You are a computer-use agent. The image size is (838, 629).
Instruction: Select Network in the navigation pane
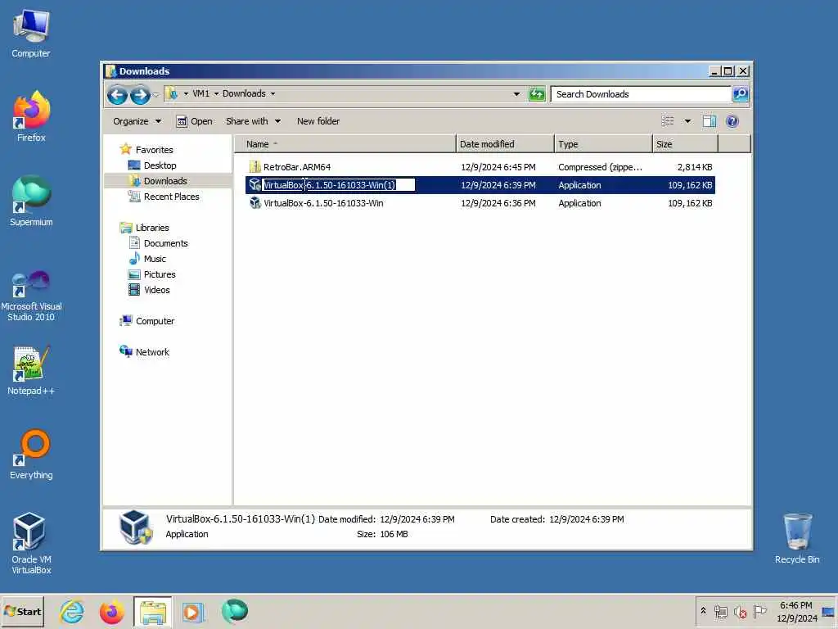[x=151, y=352]
